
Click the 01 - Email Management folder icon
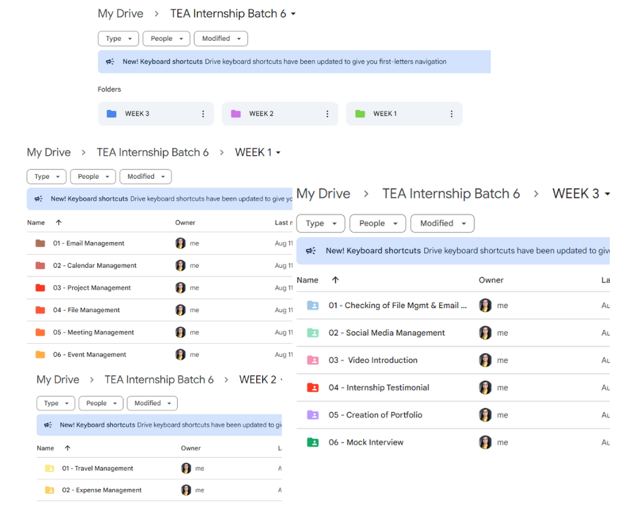[40, 243]
